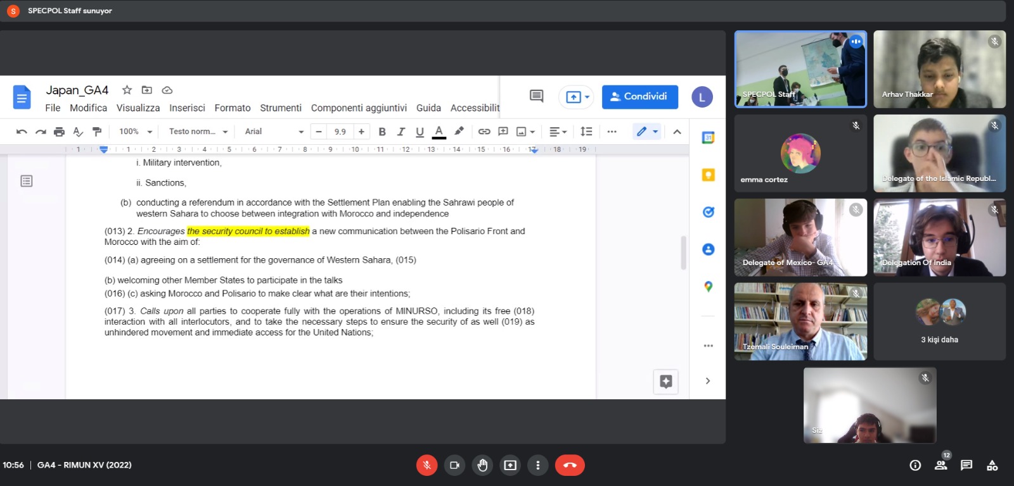1014x486 pixels.
Task: Open the text style dropdown
Action: coord(198,132)
